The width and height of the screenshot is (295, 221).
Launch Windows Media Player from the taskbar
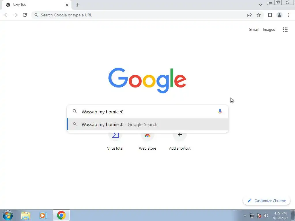click(43, 215)
